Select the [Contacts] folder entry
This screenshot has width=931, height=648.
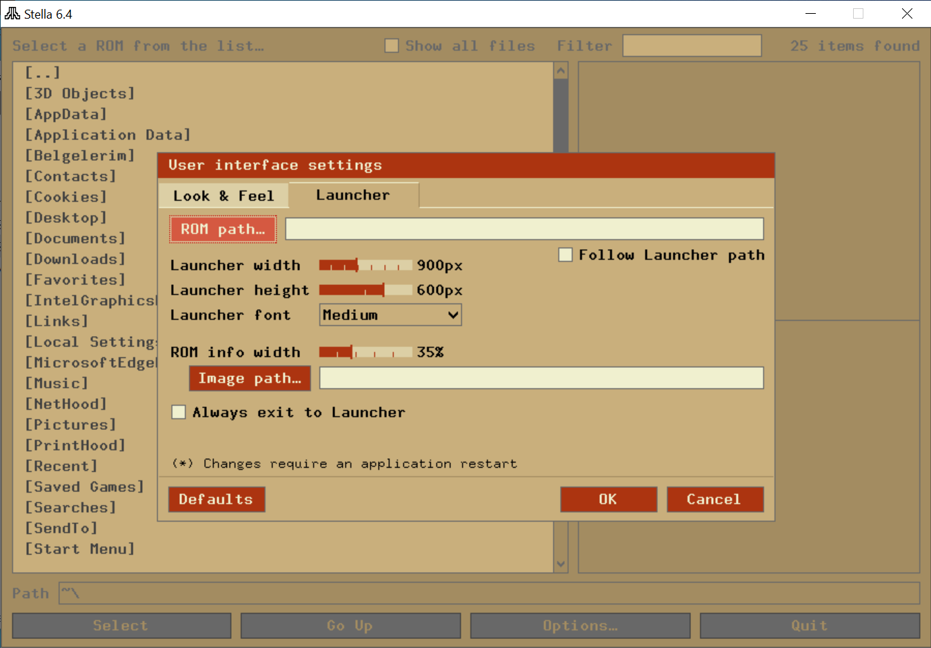coord(70,176)
